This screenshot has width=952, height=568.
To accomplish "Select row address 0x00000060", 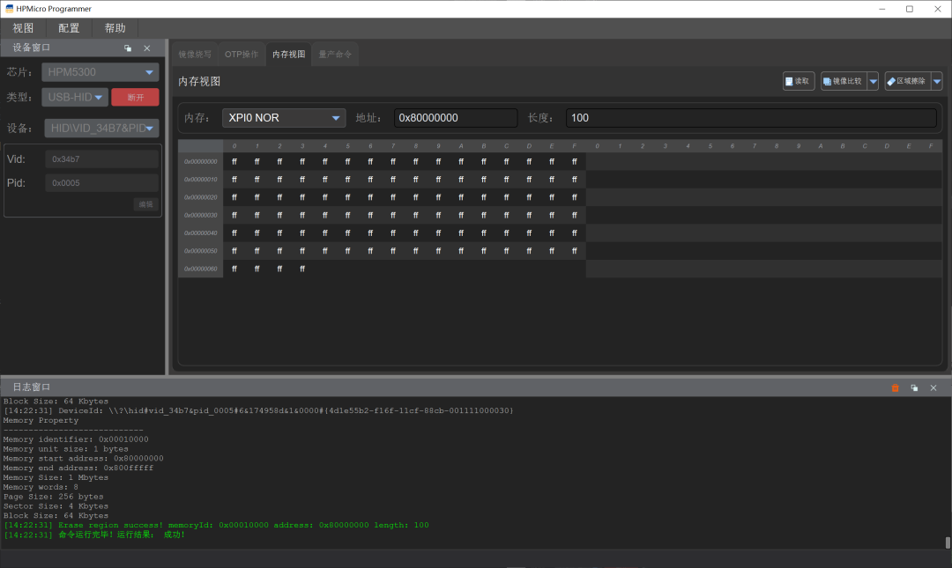I will tap(201, 269).
